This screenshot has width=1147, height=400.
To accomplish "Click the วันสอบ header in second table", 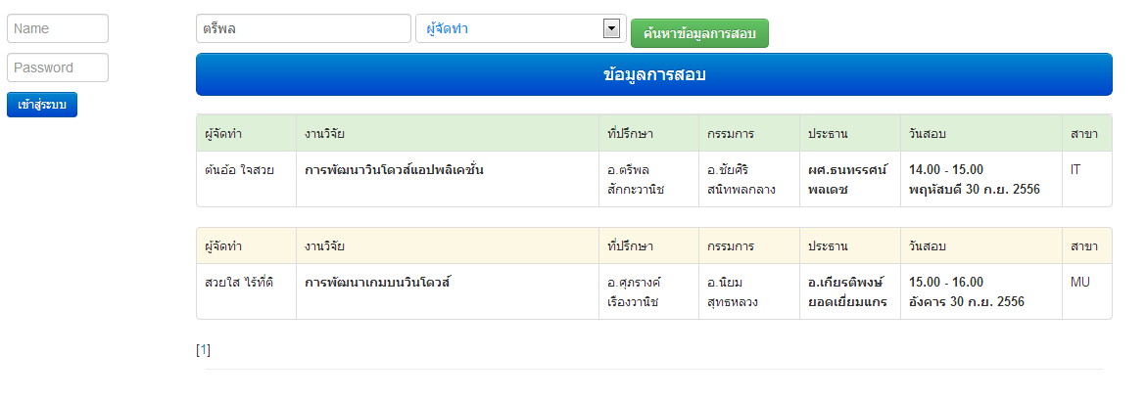I will (927, 245).
